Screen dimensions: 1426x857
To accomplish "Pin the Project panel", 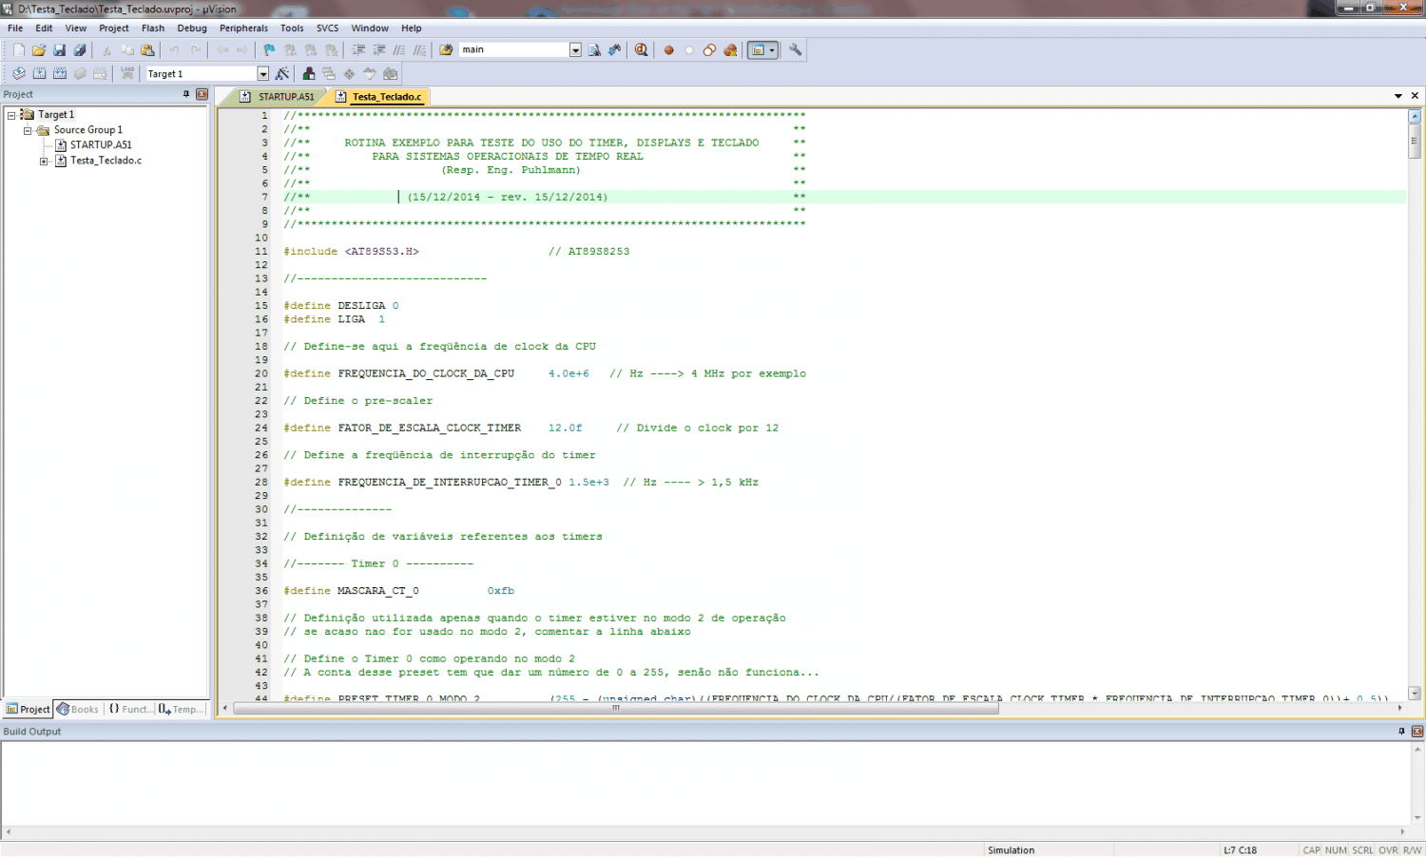I will coord(186,94).
